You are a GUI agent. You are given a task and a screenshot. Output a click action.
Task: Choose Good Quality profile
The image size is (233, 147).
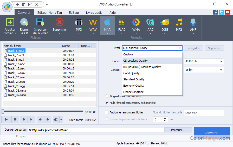[152, 73]
